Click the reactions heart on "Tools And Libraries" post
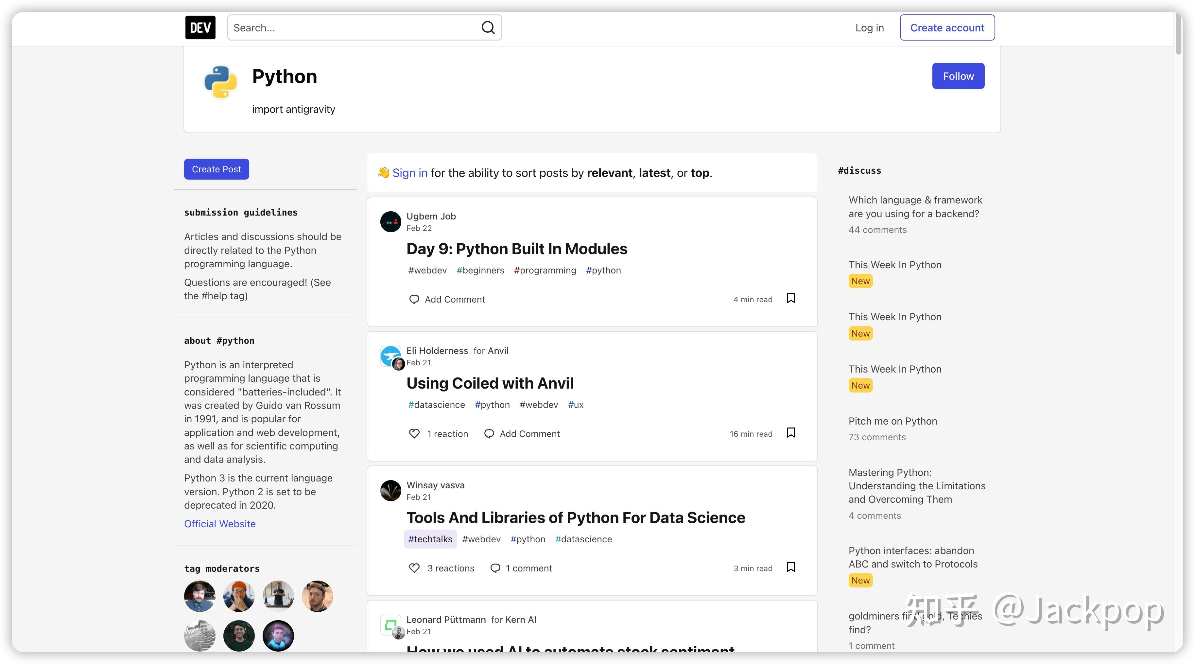Viewport: 1195px width, 664px height. pos(414,568)
